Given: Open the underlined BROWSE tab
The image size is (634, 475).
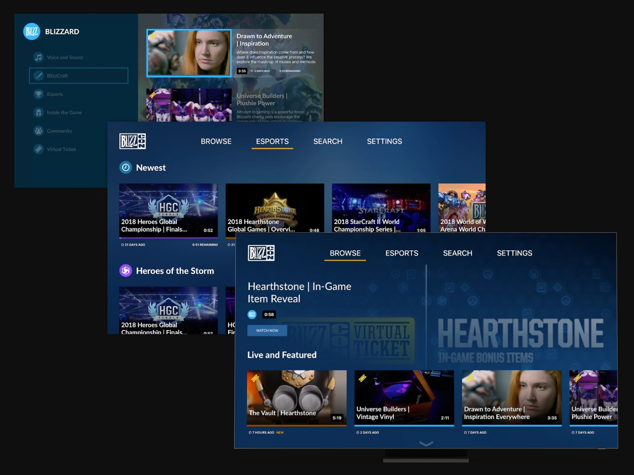Looking at the screenshot, I should click(345, 253).
